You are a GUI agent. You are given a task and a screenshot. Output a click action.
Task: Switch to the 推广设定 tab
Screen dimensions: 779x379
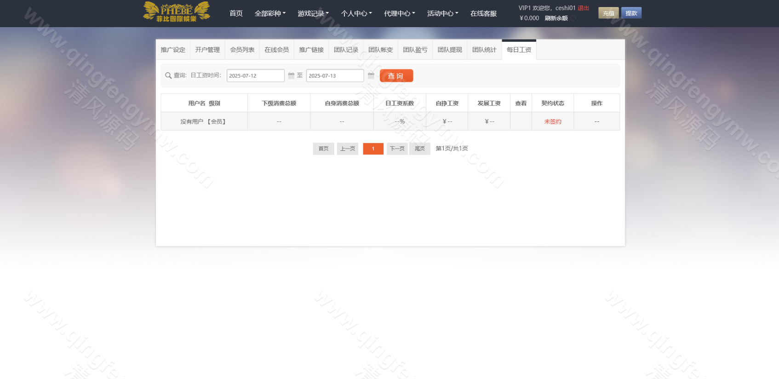[x=173, y=50]
